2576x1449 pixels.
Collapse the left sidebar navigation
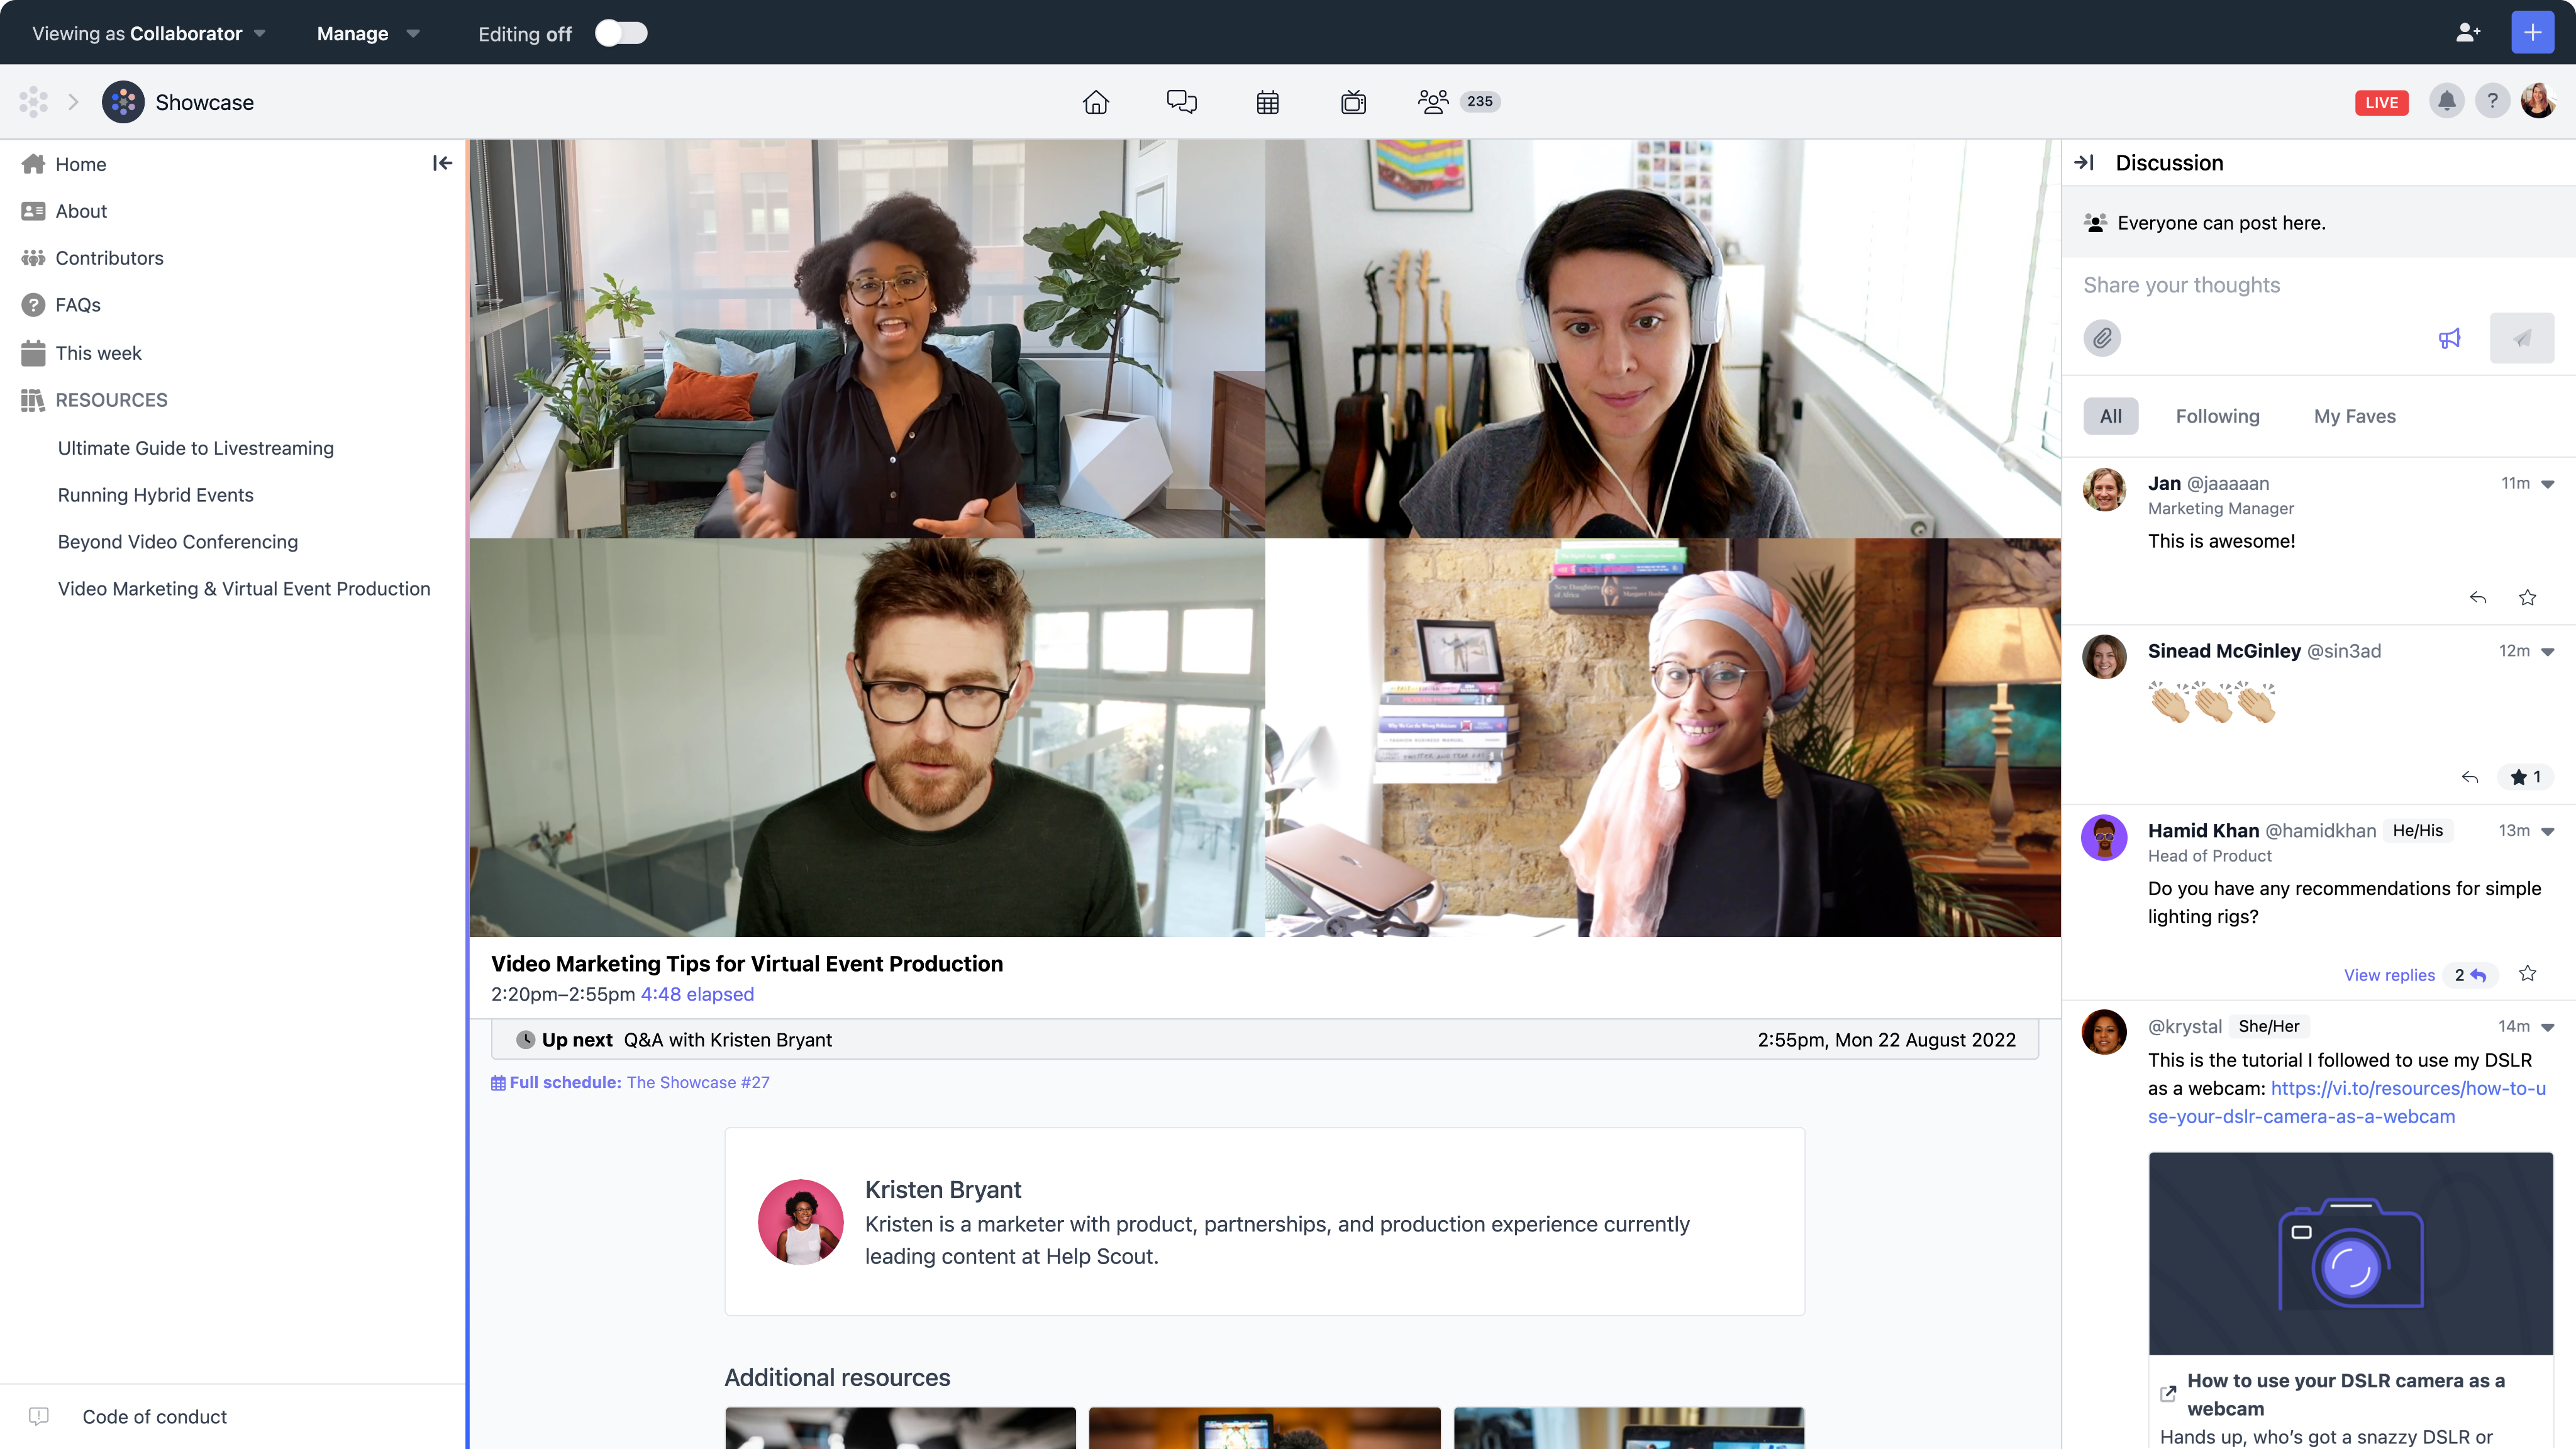[x=442, y=163]
